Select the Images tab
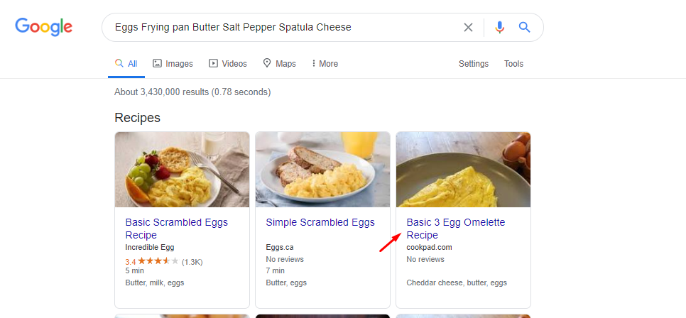The height and width of the screenshot is (318, 686). coord(173,64)
